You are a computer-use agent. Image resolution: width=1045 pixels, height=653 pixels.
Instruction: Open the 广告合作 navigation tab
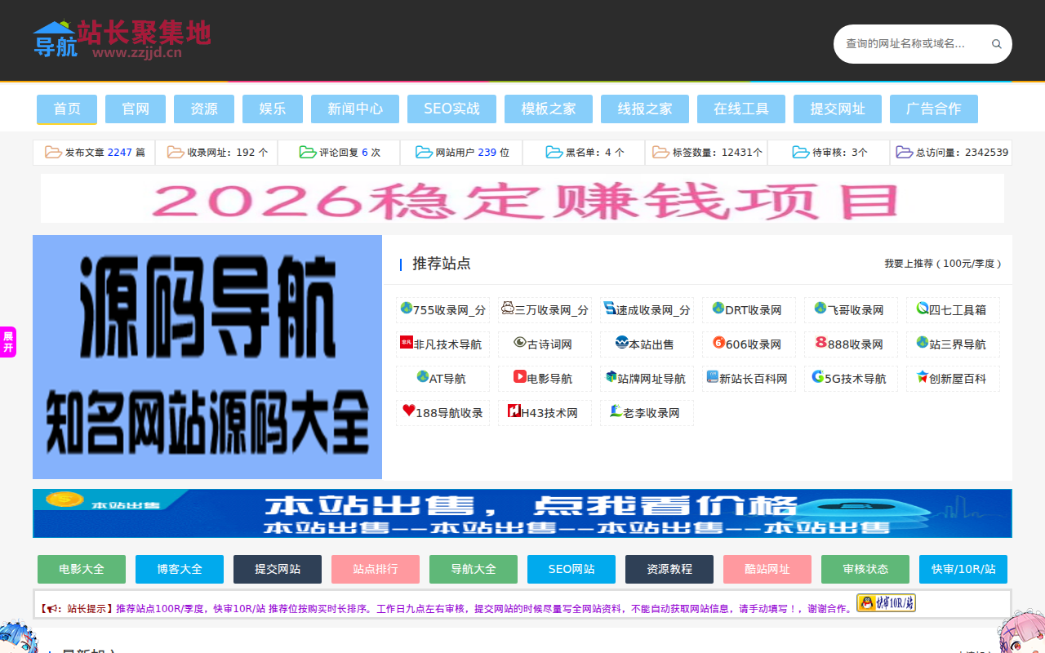tap(934, 109)
